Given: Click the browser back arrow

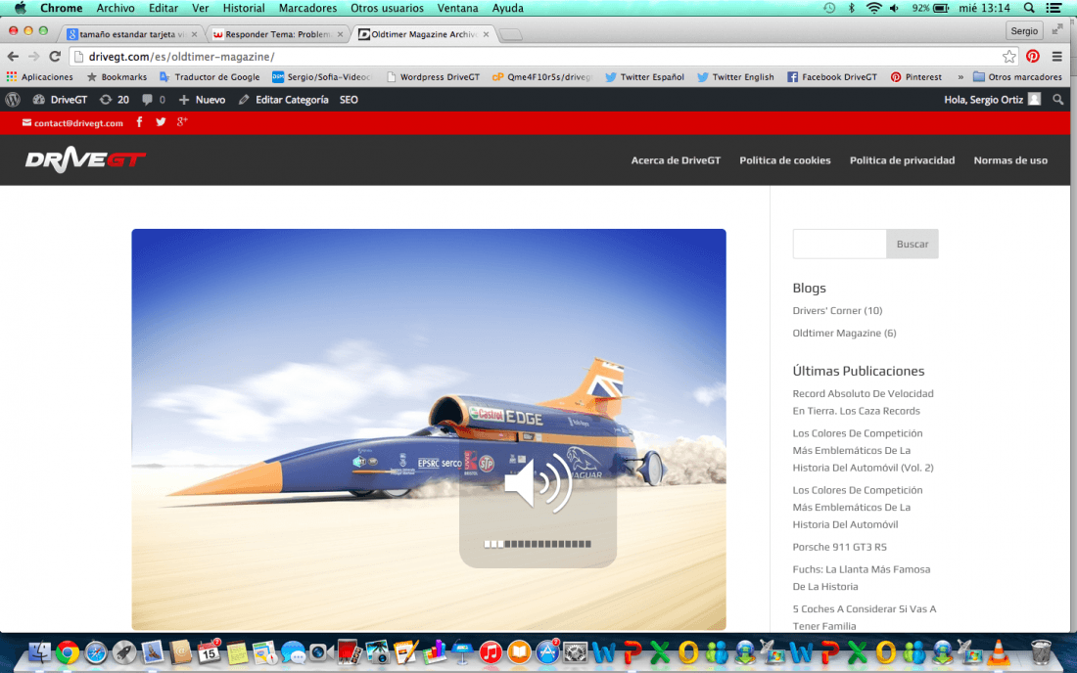Looking at the screenshot, I should pos(13,57).
